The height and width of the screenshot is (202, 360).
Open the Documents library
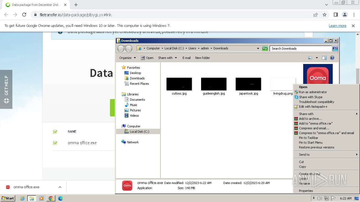(137, 100)
